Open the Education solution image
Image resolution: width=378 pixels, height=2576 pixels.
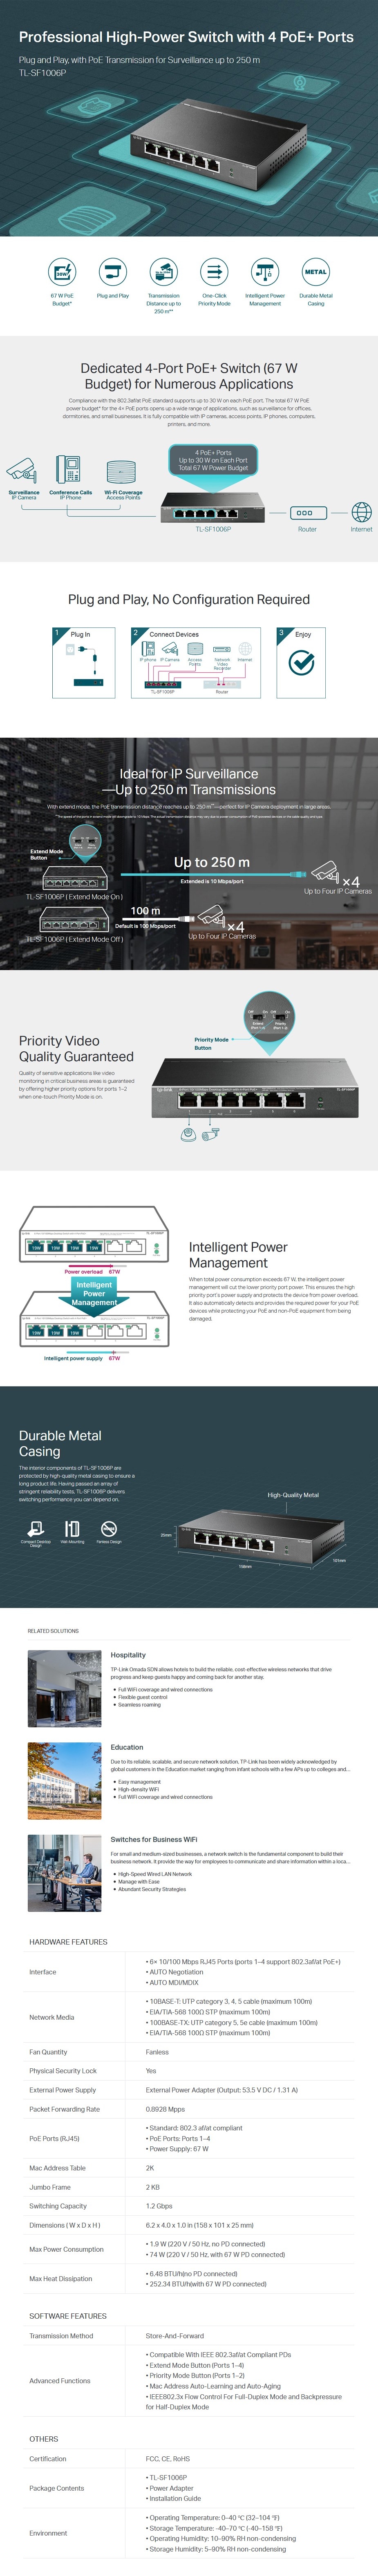click(x=64, y=1780)
